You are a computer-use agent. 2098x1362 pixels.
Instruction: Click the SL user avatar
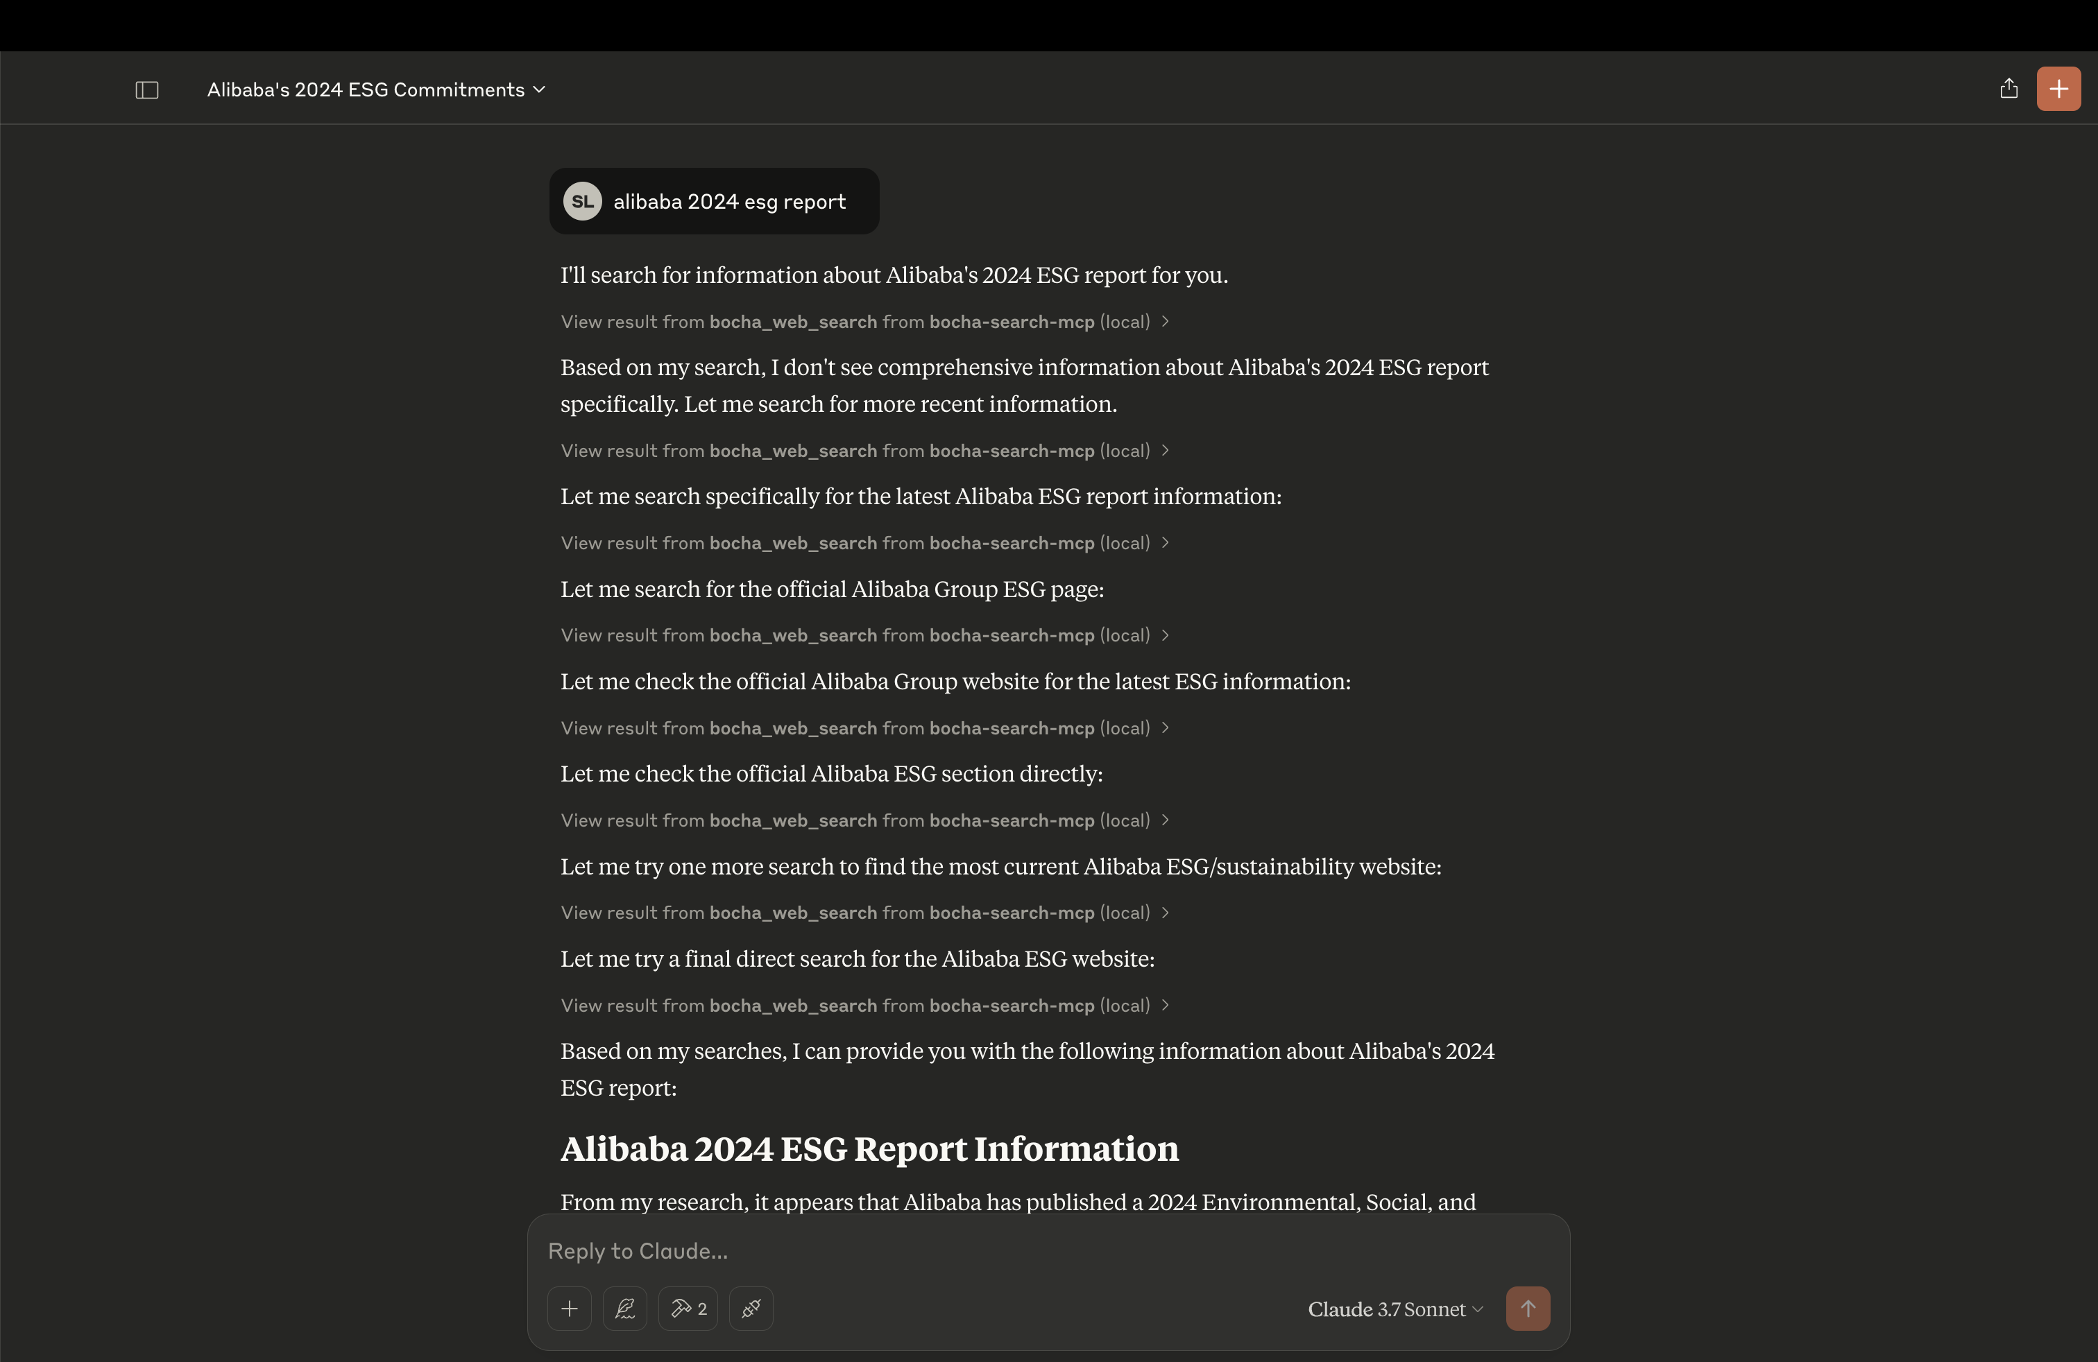point(582,202)
